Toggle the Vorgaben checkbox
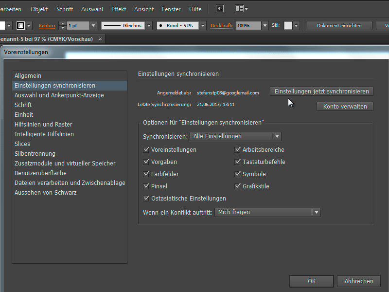Viewport: 389px width, 292px height. (146, 162)
